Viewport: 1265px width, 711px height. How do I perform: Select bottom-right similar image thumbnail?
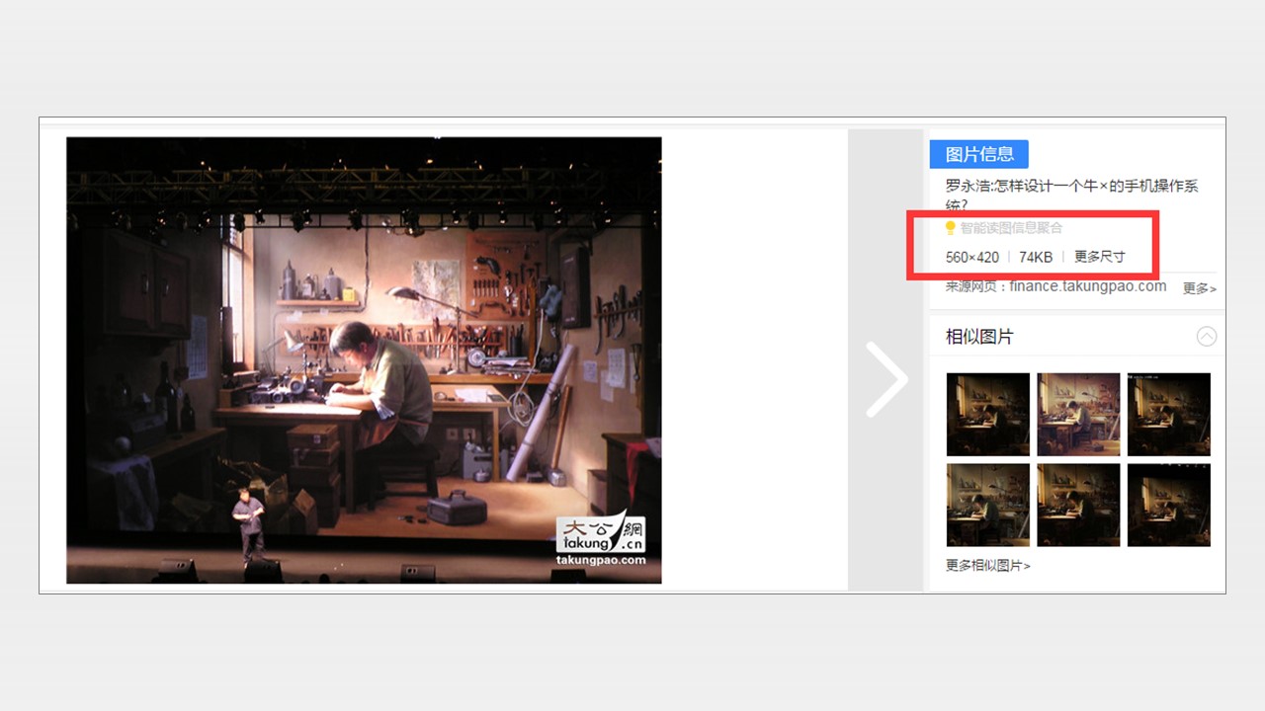[1169, 505]
